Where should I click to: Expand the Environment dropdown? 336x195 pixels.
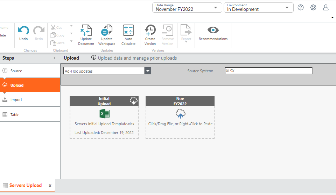tap(287, 7)
